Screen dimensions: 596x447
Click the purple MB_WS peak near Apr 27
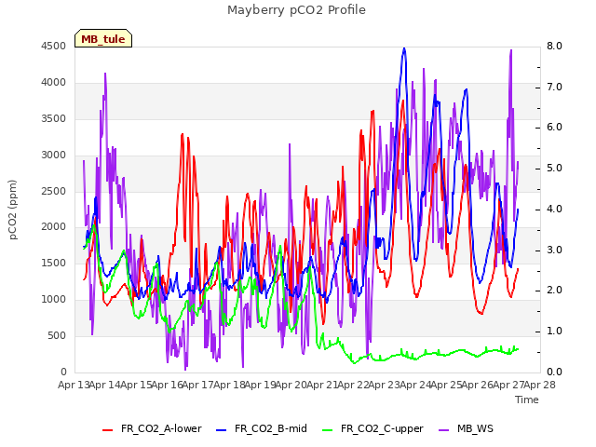(511, 50)
